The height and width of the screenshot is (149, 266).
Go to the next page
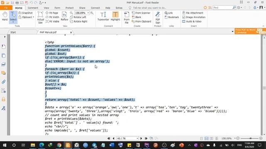click(x=141, y=138)
